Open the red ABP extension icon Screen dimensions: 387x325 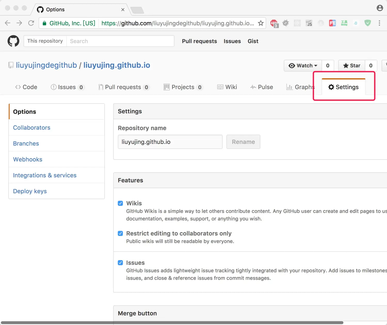coord(274,23)
